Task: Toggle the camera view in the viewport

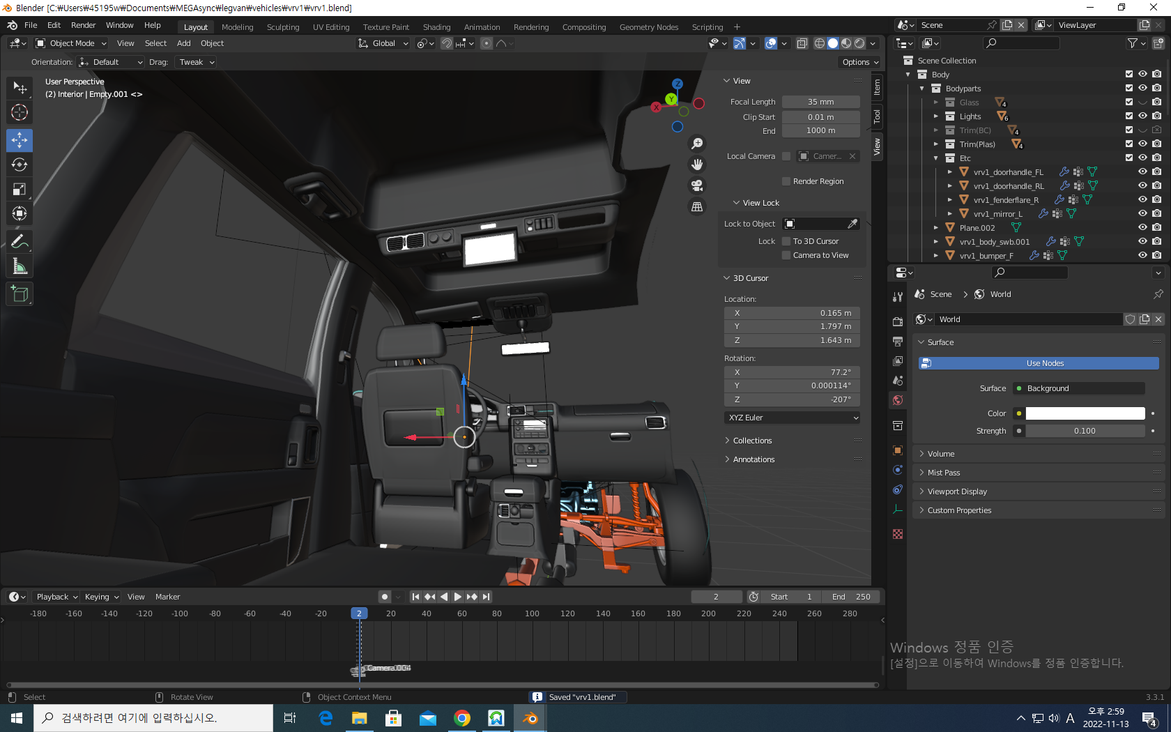Action: [696, 185]
